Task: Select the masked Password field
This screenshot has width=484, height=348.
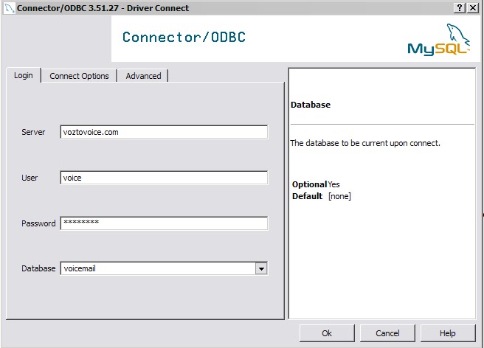Action: (163, 223)
